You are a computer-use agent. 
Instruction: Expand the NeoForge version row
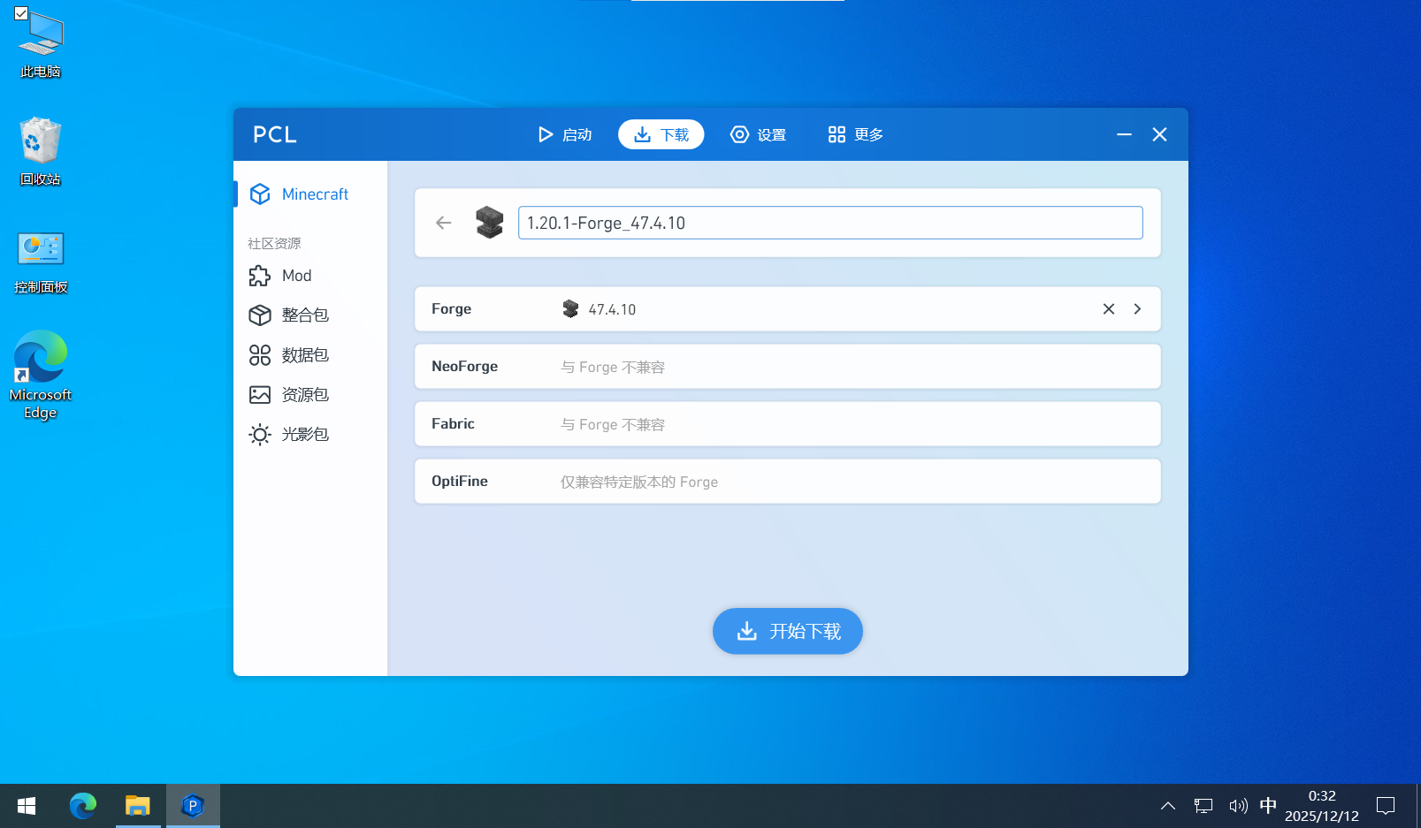coord(787,367)
